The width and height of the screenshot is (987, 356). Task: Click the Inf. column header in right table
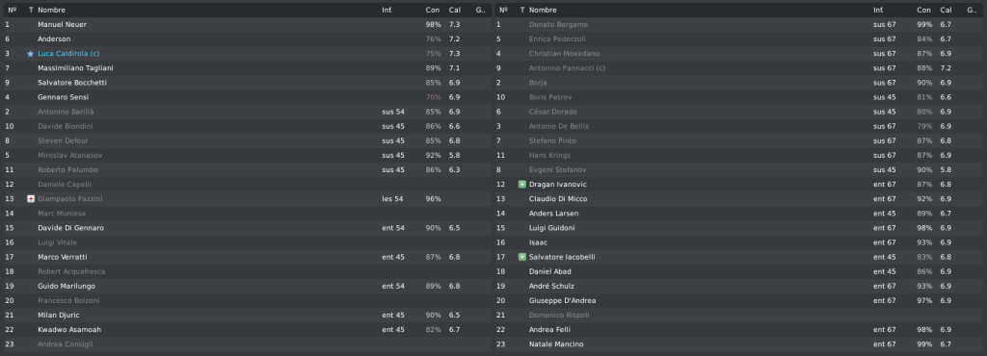[878, 10]
